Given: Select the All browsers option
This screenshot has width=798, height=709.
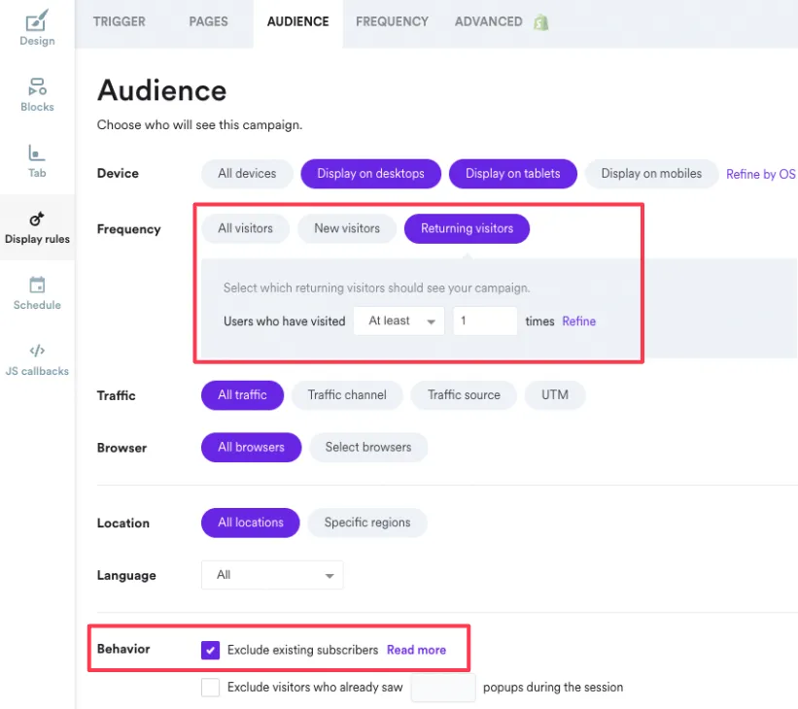Looking at the screenshot, I should (251, 448).
